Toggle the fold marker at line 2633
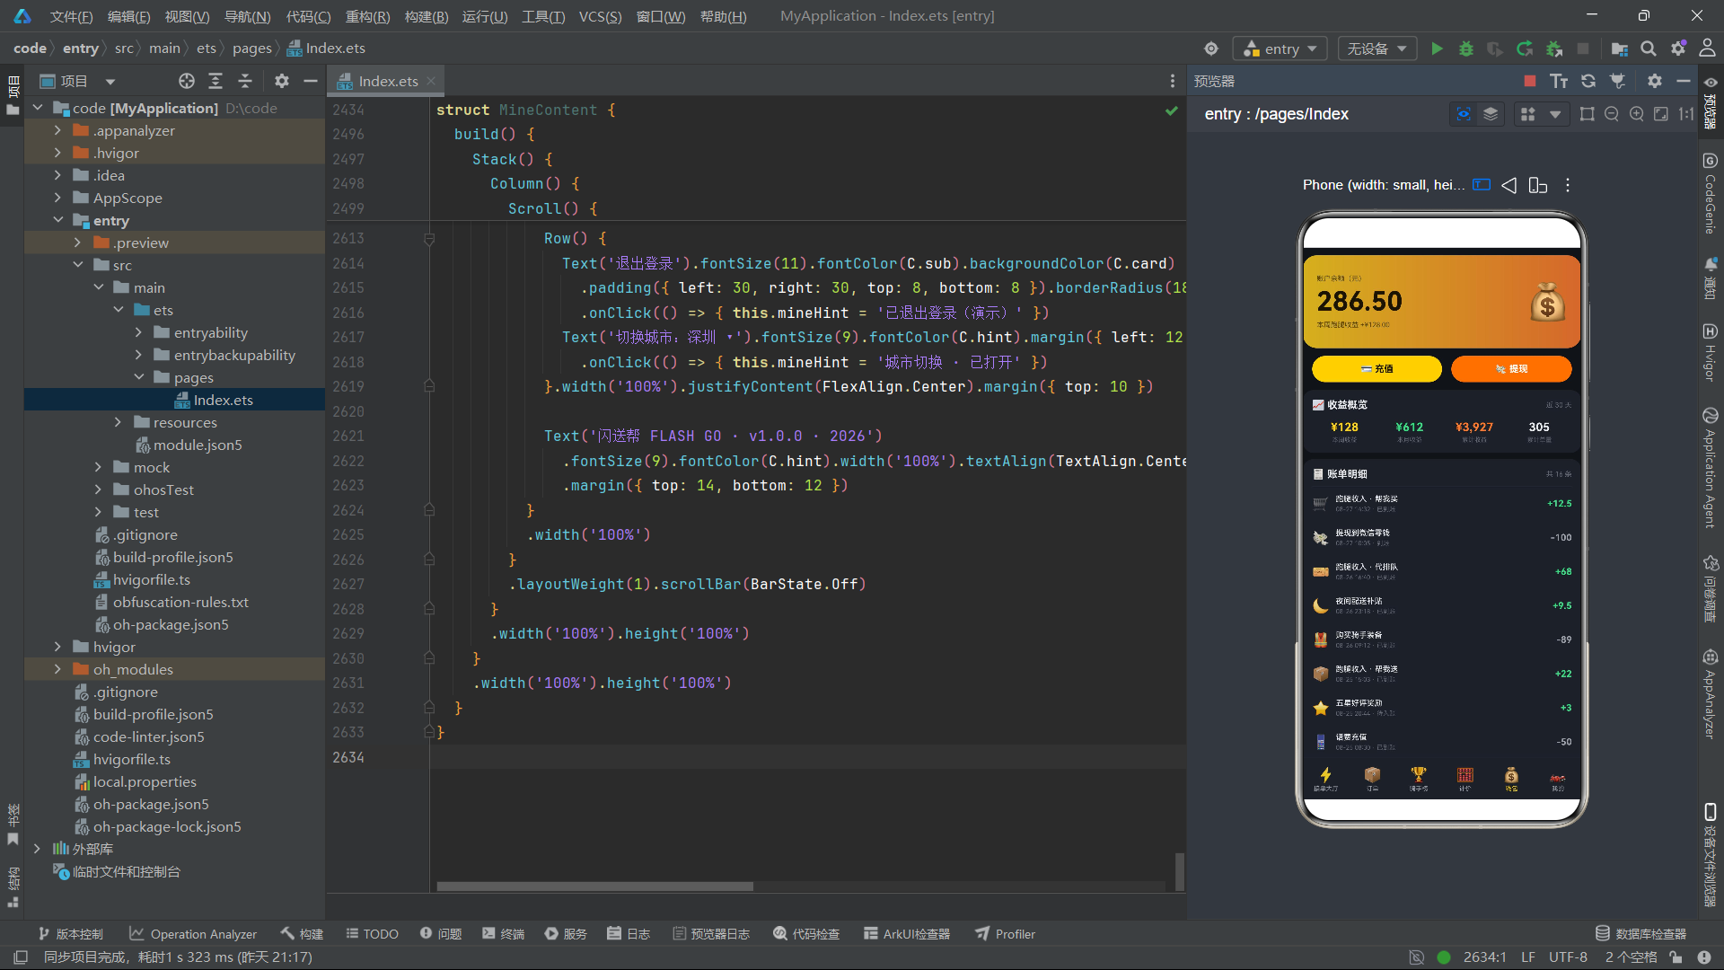This screenshot has height=970, width=1724. pos(429,733)
